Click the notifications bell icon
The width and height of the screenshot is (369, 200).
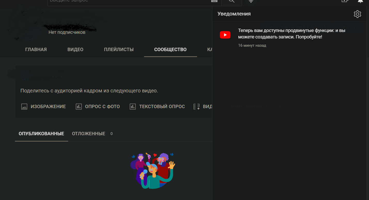pos(360,1)
